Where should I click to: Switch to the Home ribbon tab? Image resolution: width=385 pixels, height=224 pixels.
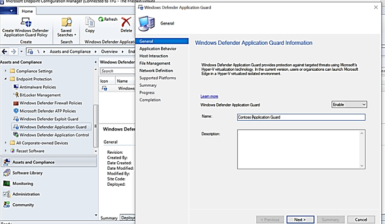coord(27,11)
